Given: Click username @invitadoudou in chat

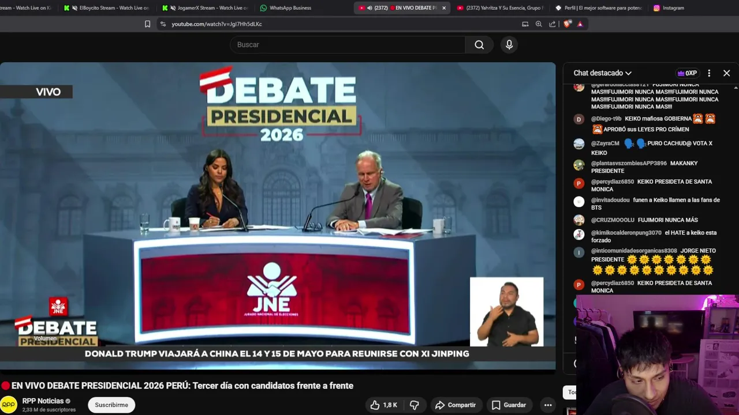Looking at the screenshot, I should coord(610,200).
